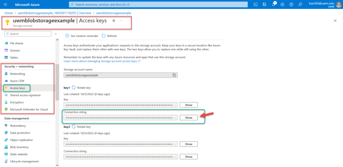Click the key2 Rotate key icon
Image resolution: width=343 pixels, height=167 pixels.
pyautogui.click(x=74, y=127)
